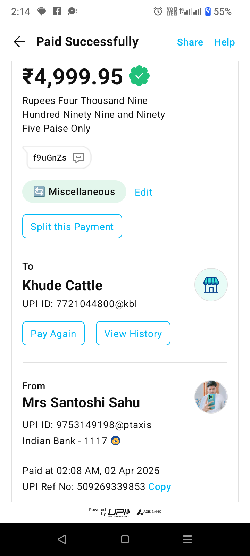Image resolution: width=250 pixels, height=556 pixels.
Task: Tap the Khude Cattle merchant store icon
Action: coord(211,285)
